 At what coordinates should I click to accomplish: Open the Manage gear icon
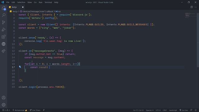pyautogui.click(x=3, y=105)
